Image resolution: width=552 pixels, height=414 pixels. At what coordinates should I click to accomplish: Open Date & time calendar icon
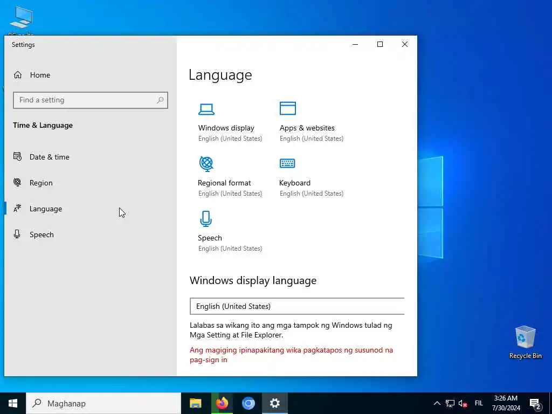17,156
